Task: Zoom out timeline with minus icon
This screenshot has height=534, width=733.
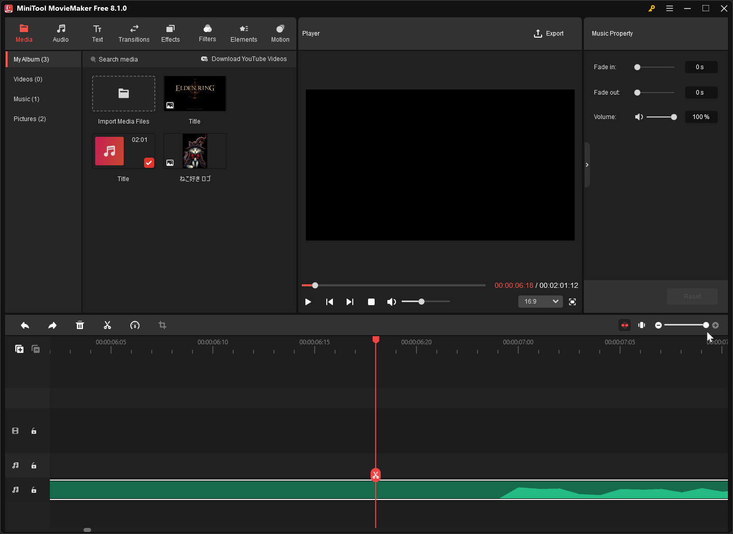Action: click(x=658, y=325)
